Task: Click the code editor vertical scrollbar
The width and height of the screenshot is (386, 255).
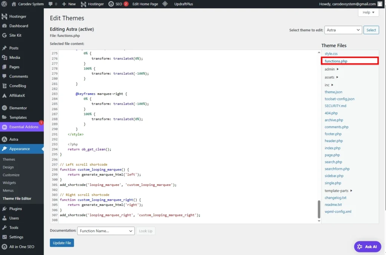Action: coord(319,209)
